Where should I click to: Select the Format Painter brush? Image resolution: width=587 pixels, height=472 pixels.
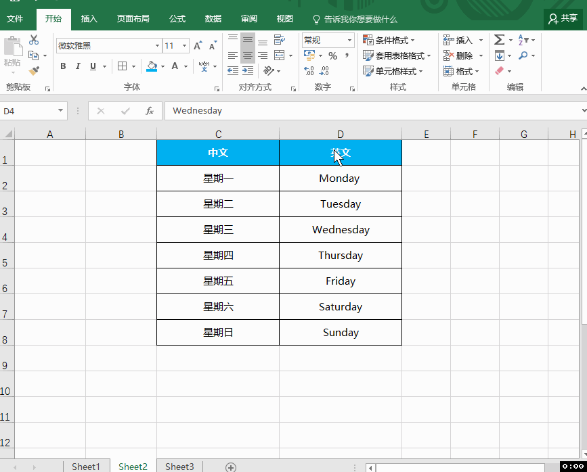(34, 70)
